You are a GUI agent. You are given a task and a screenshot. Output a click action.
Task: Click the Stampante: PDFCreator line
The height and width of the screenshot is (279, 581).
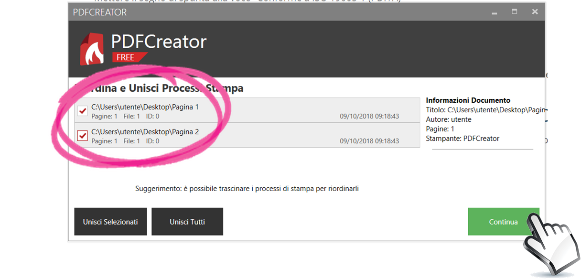coord(462,139)
